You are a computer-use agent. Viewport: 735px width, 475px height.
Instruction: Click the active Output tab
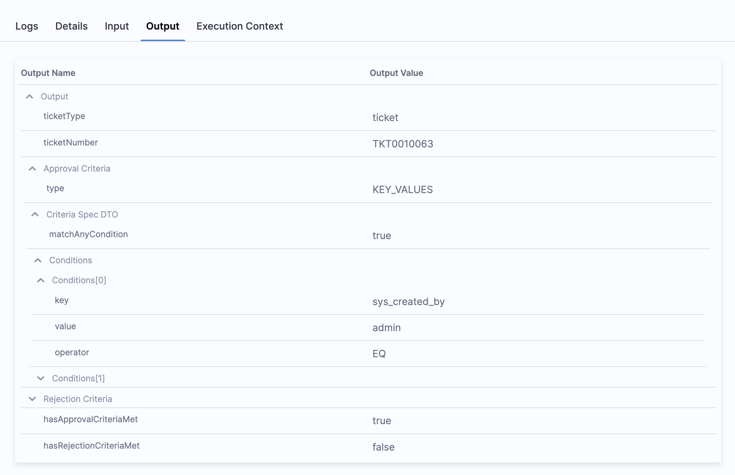click(x=163, y=26)
